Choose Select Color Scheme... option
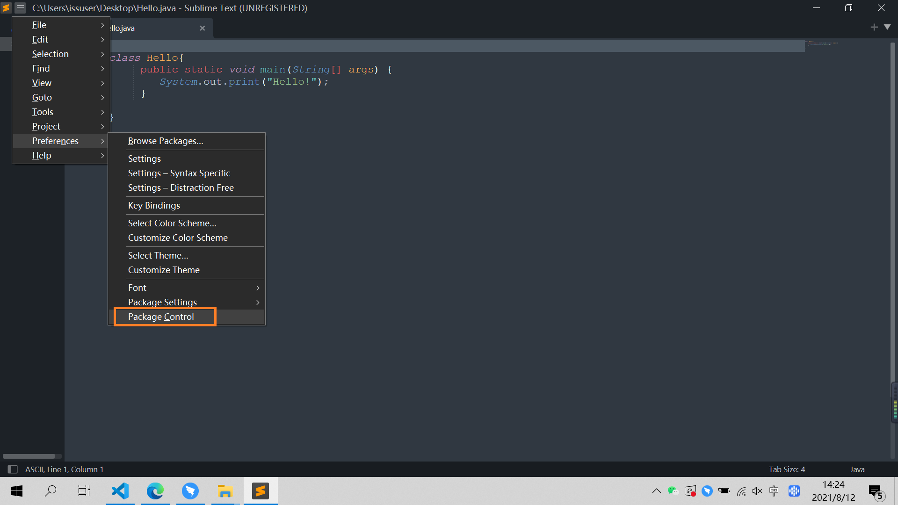Image resolution: width=898 pixels, height=505 pixels. point(172,223)
